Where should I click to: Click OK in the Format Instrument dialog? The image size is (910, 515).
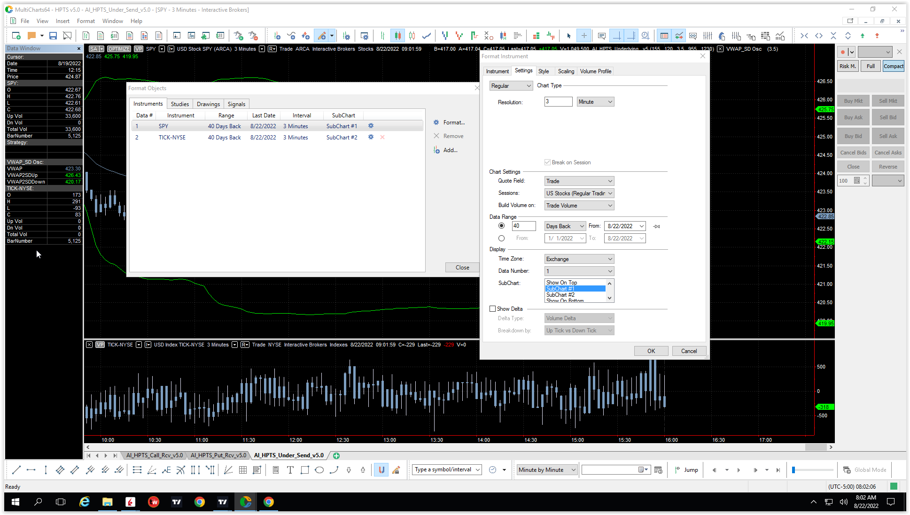click(651, 351)
